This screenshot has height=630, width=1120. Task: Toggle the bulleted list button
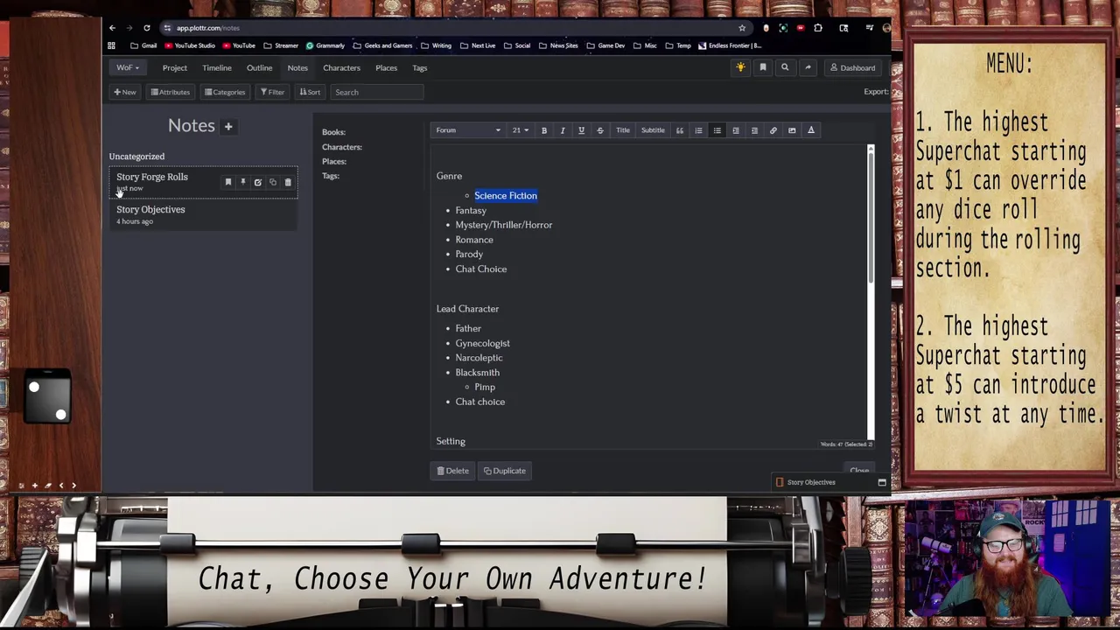[x=717, y=130]
